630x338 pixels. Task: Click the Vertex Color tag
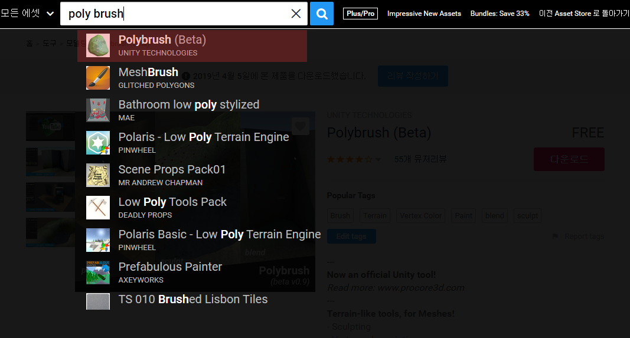coord(420,216)
